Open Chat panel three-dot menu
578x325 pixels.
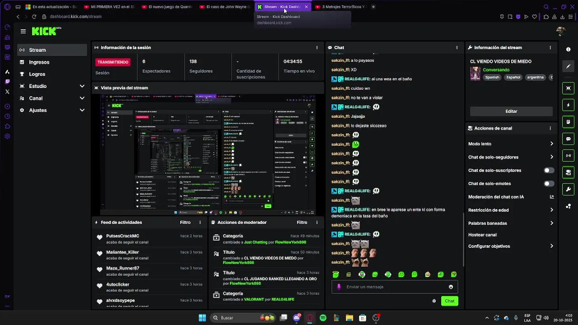[x=457, y=47]
